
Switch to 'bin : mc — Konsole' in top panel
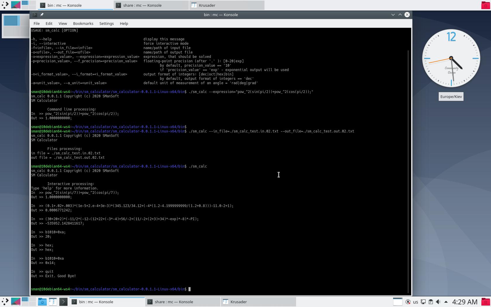[x=75, y=5]
